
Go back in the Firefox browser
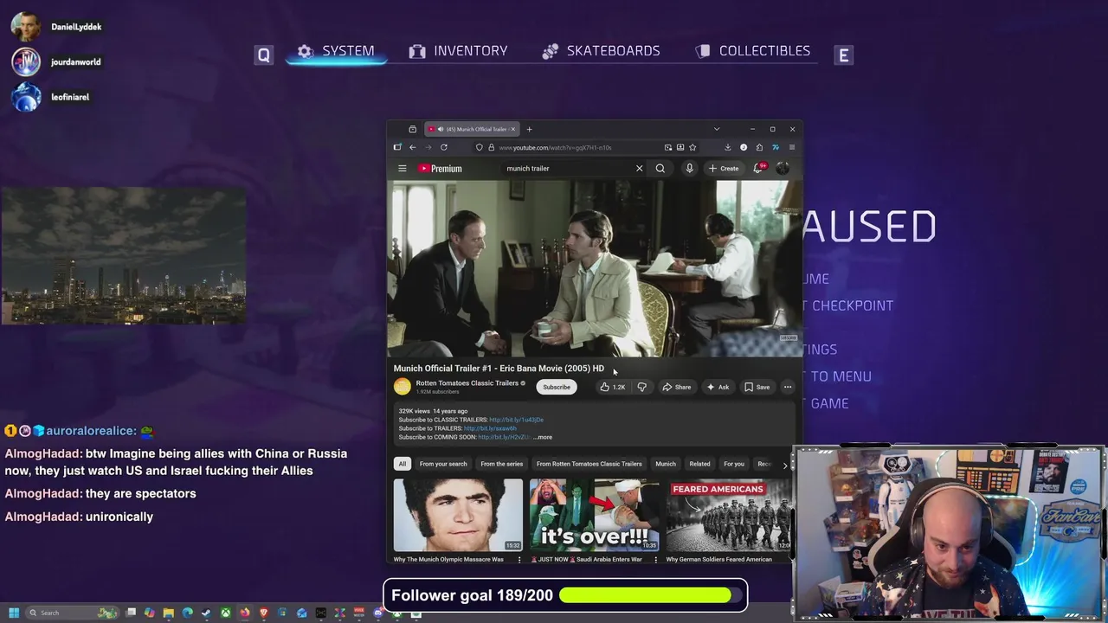(x=413, y=147)
